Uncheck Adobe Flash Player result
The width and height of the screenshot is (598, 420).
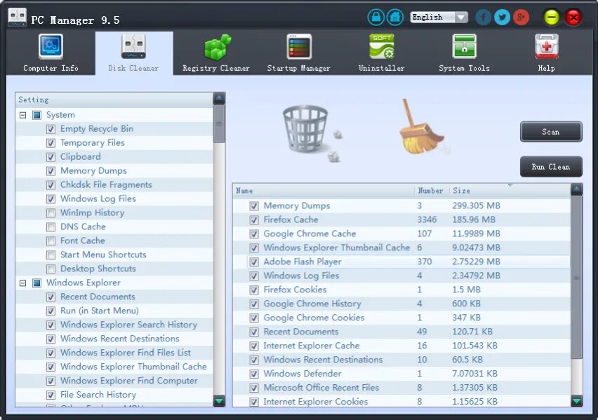pyautogui.click(x=254, y=262)
